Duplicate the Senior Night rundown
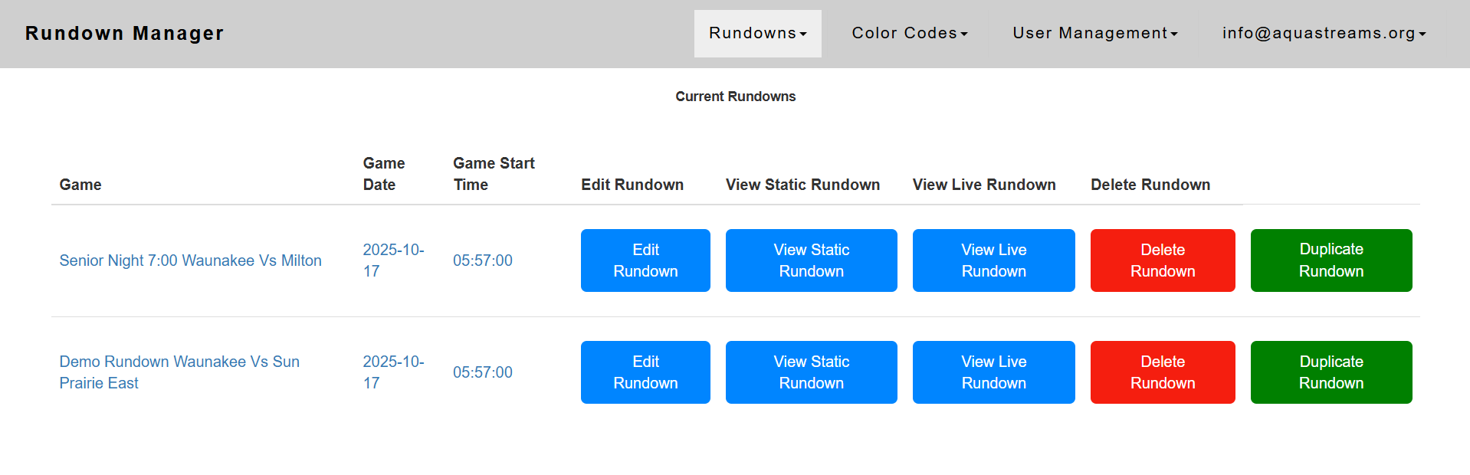The height and width of the screenshot is (475, 1470). click(1331, 260)
